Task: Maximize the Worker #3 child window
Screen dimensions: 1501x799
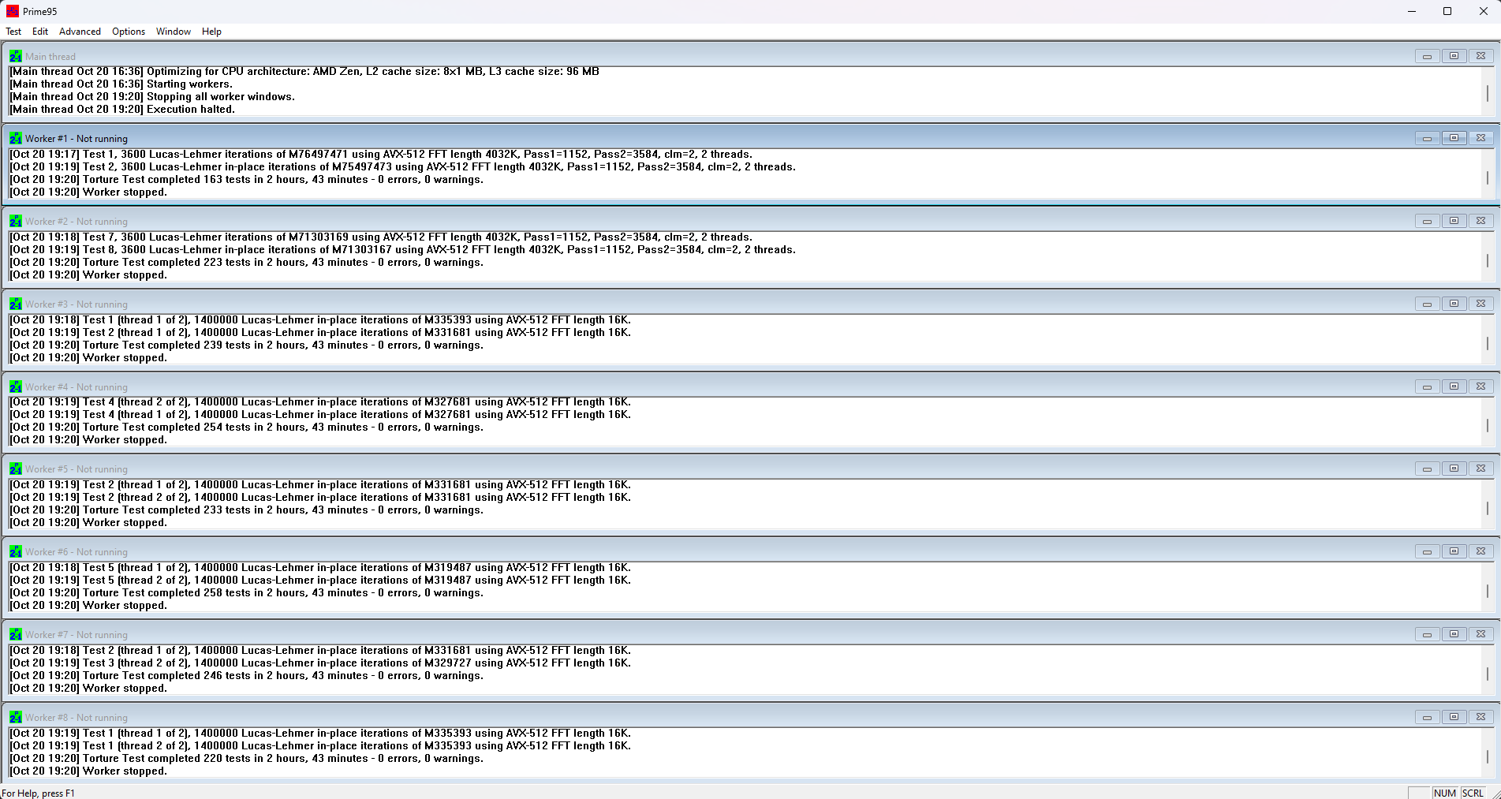Action: [x=1454, y=304]
